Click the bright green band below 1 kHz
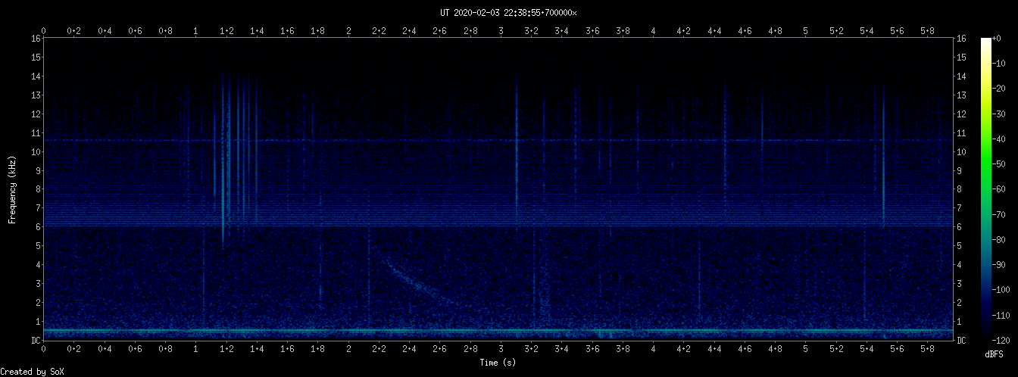The width and height of the screenshot is (1018, 377). click(x=498, y=331)
